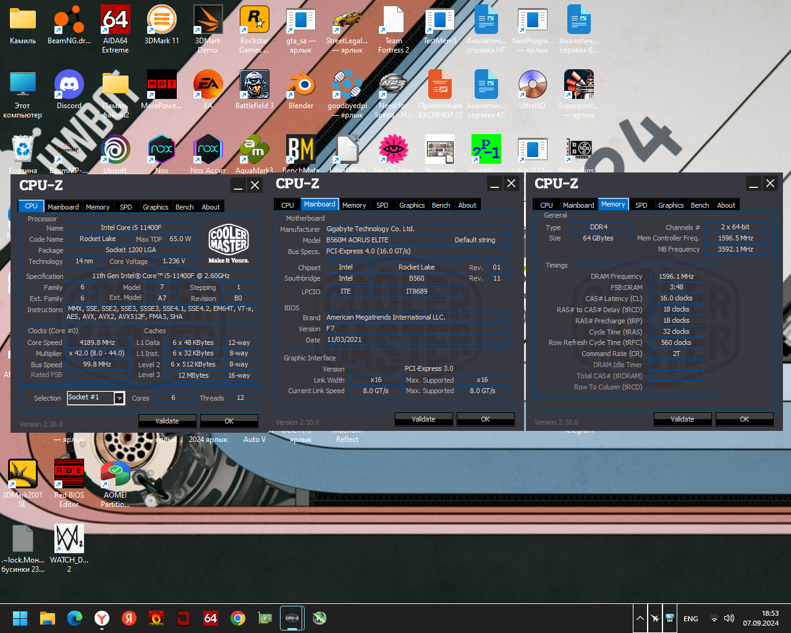Click CPU-Z taskbar icon
This screenshot has height=633, width=791.
pyautogui.click(x=292, y=618)
